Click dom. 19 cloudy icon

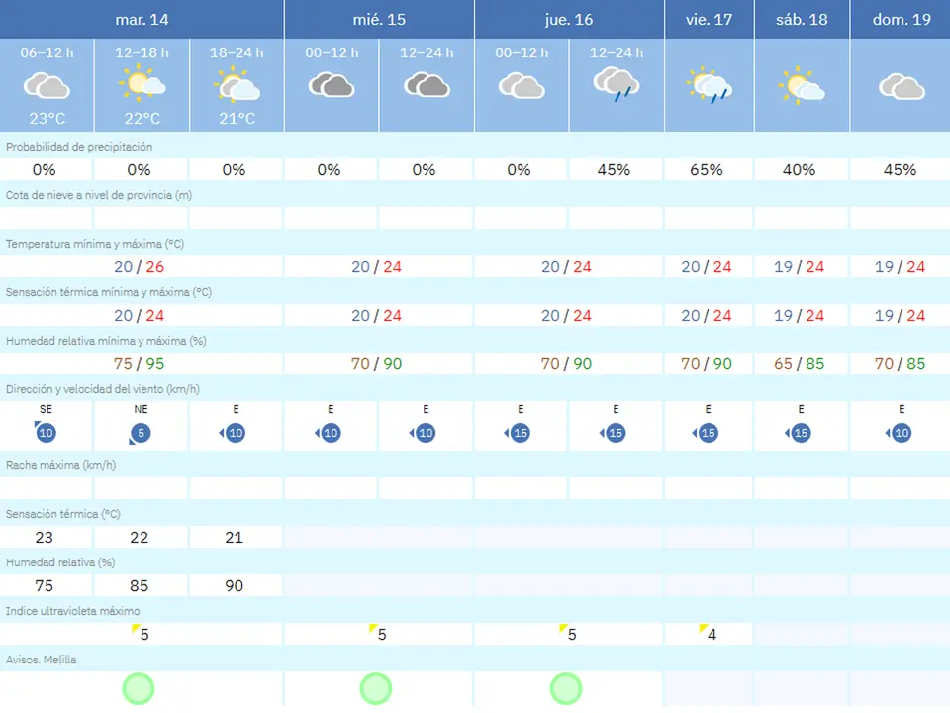coord(902,87)
